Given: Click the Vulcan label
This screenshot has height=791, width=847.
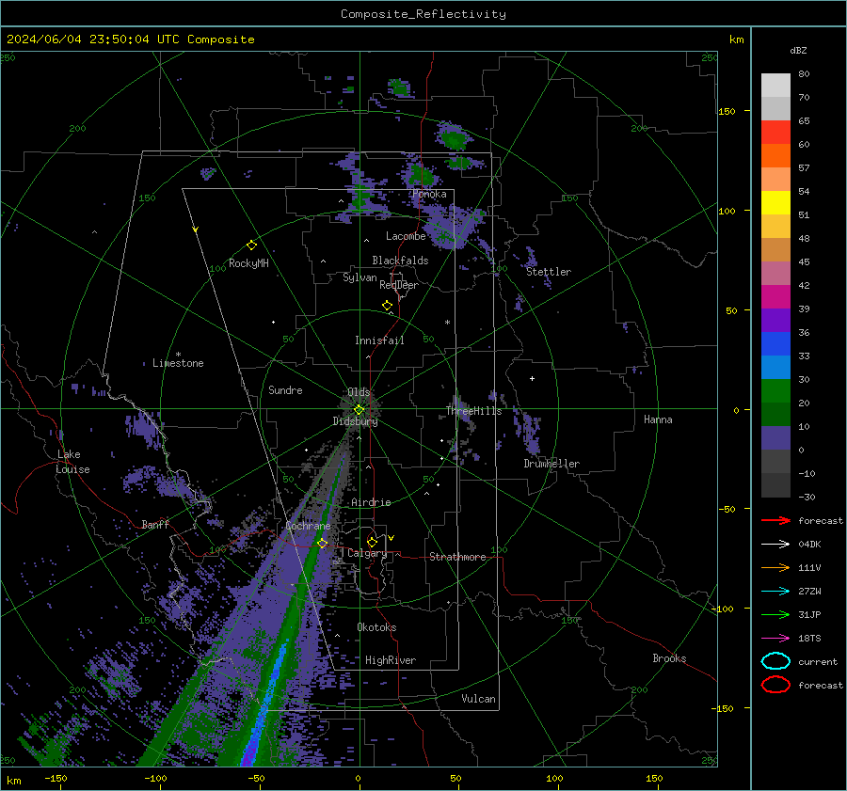Looking at the screenshot, I should 479,699.
